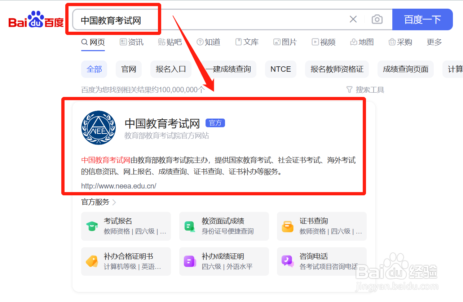Open the 教资面试成绩 service card
The width and height of the screenshot is (463, 302).
224,226
